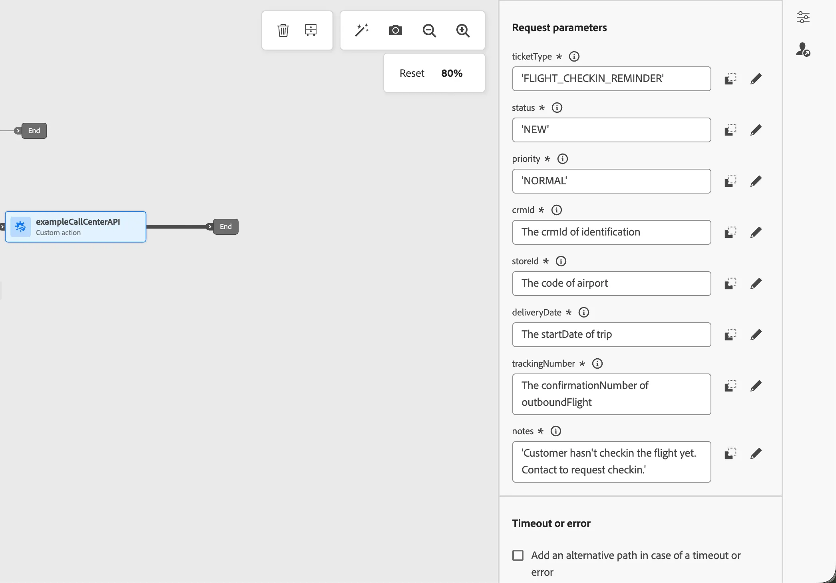
Task: Click info icon next to crmId
Action: [556, 210]
